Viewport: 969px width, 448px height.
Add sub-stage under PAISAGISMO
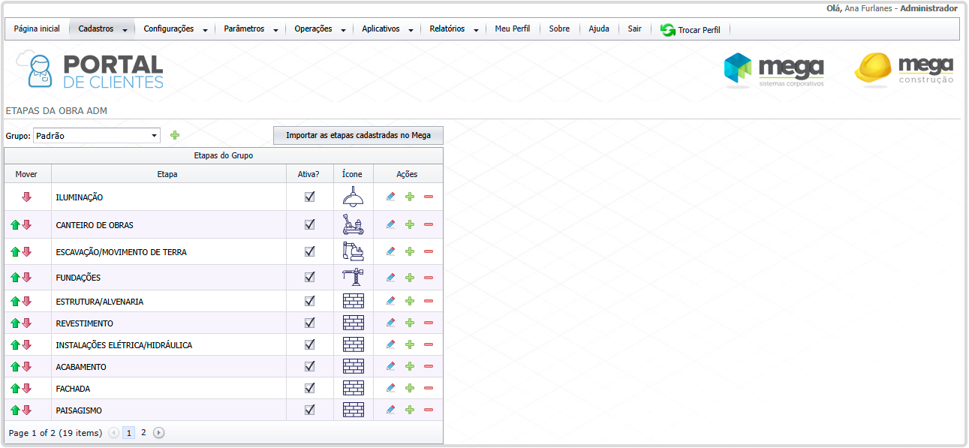tap(410, 410)
